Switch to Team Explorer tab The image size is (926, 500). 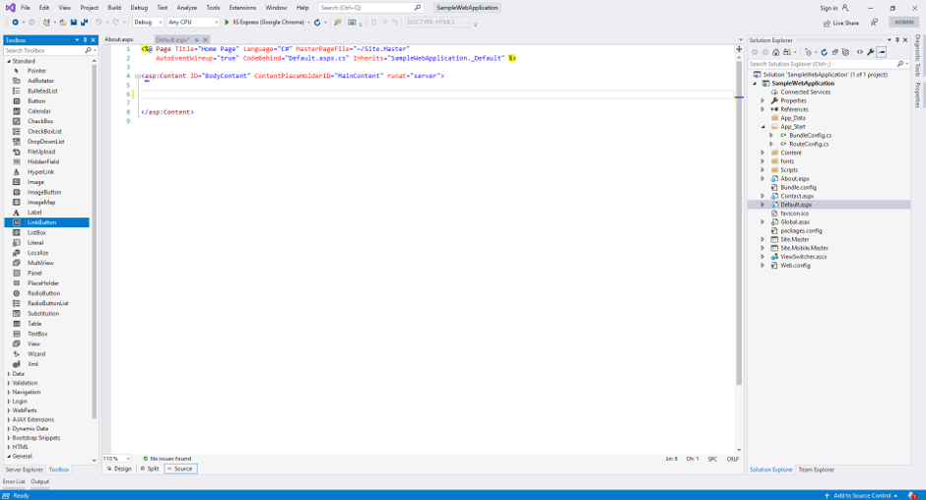tap(816, 469)
